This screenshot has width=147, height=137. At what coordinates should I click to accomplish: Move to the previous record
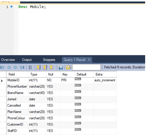point(9,67)
